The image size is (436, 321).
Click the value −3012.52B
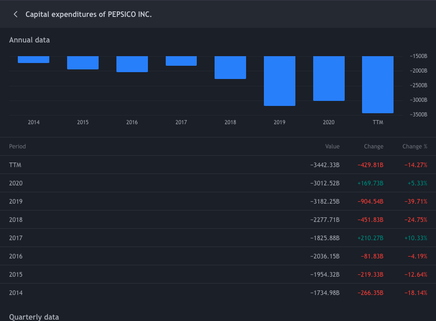point(325,183)
